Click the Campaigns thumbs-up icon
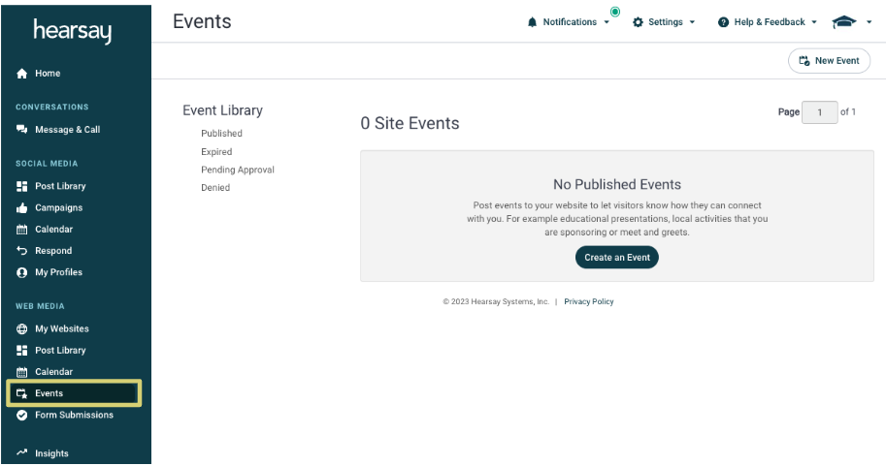The height and width of the screenshot is (466, 886). 21,208
